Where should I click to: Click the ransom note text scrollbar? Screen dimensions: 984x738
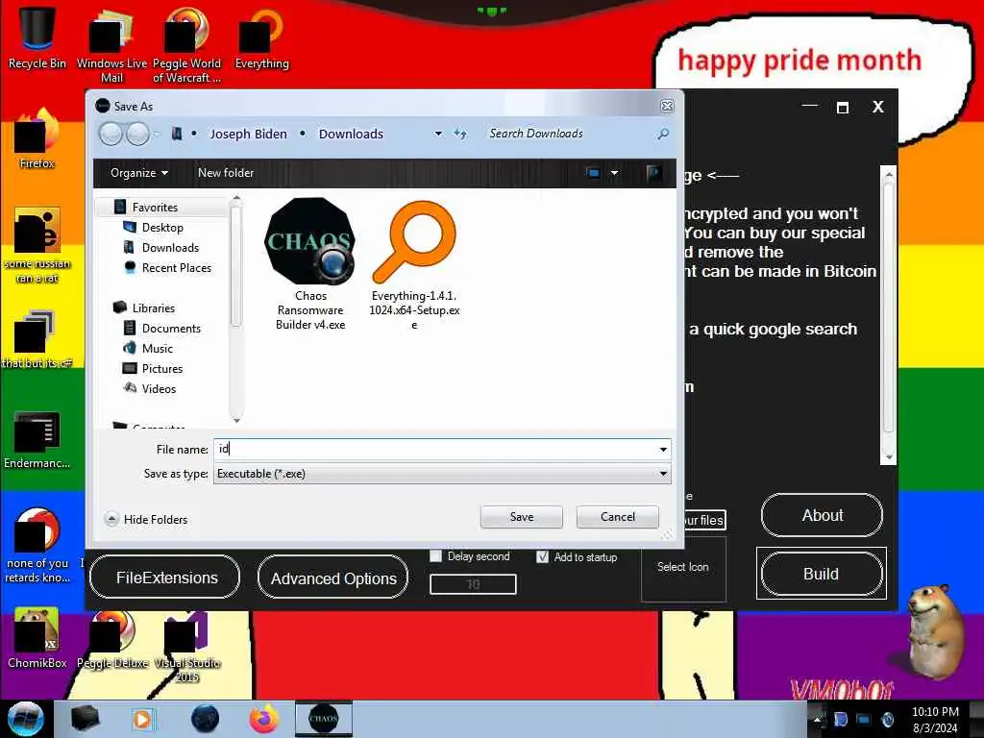888,314
